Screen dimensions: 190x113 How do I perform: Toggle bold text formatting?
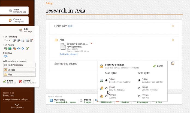6,40
